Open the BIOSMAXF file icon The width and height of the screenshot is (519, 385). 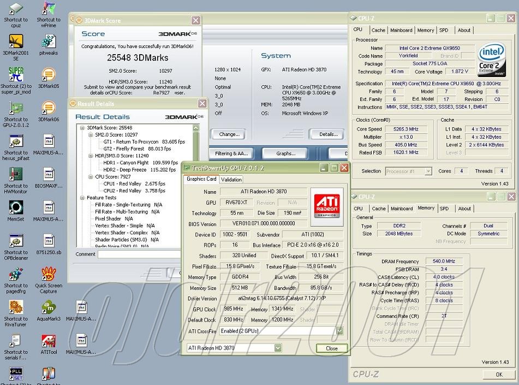(49, 178)
